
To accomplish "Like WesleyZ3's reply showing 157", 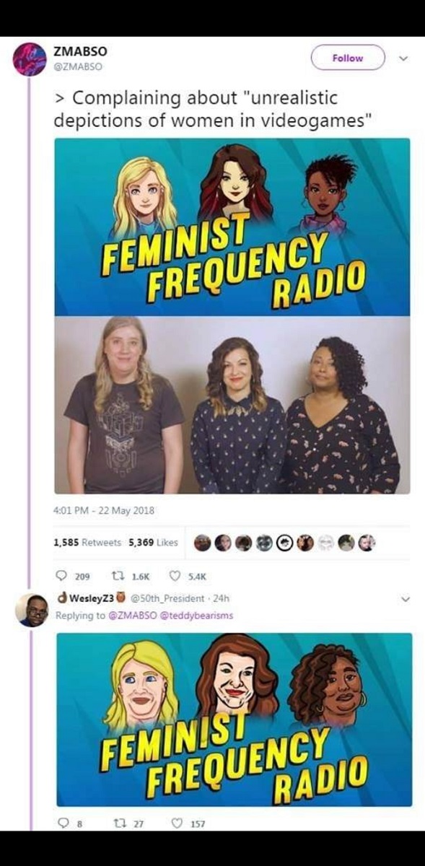I will 187,824.
